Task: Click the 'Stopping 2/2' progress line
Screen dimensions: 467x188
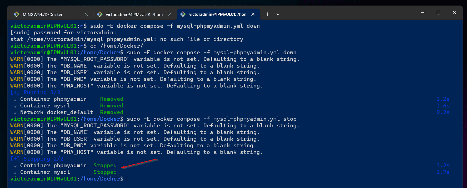Action: pyautogui.click(x=37, y=159)
